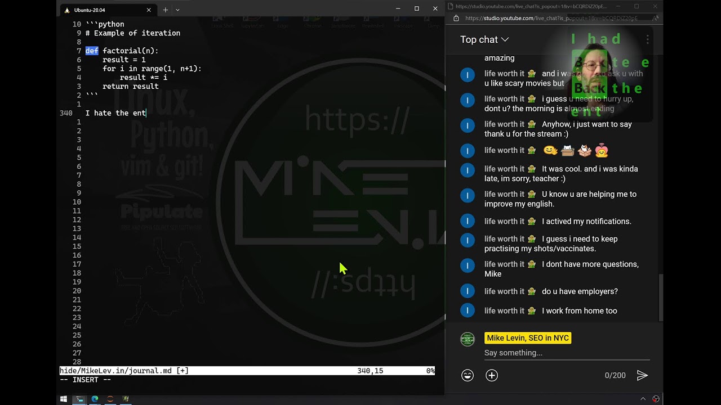Click the 'for i in range(1, n+1):' line

click(x=152, y=69)
